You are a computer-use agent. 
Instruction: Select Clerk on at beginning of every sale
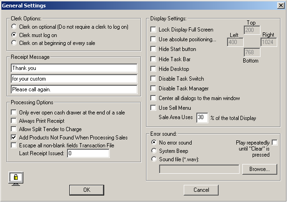[15, 43]
